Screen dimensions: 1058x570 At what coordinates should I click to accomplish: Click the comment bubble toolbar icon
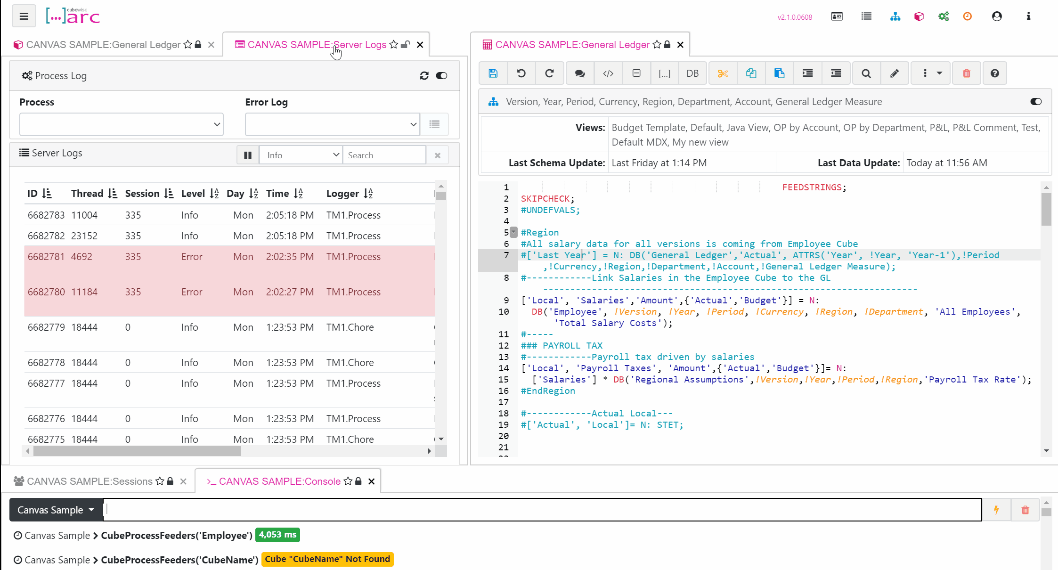coord(580,73)
